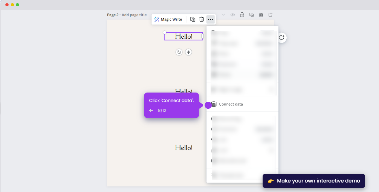
Task: Open more options with the three-dot icon
Action: click(x=211, y=19)
